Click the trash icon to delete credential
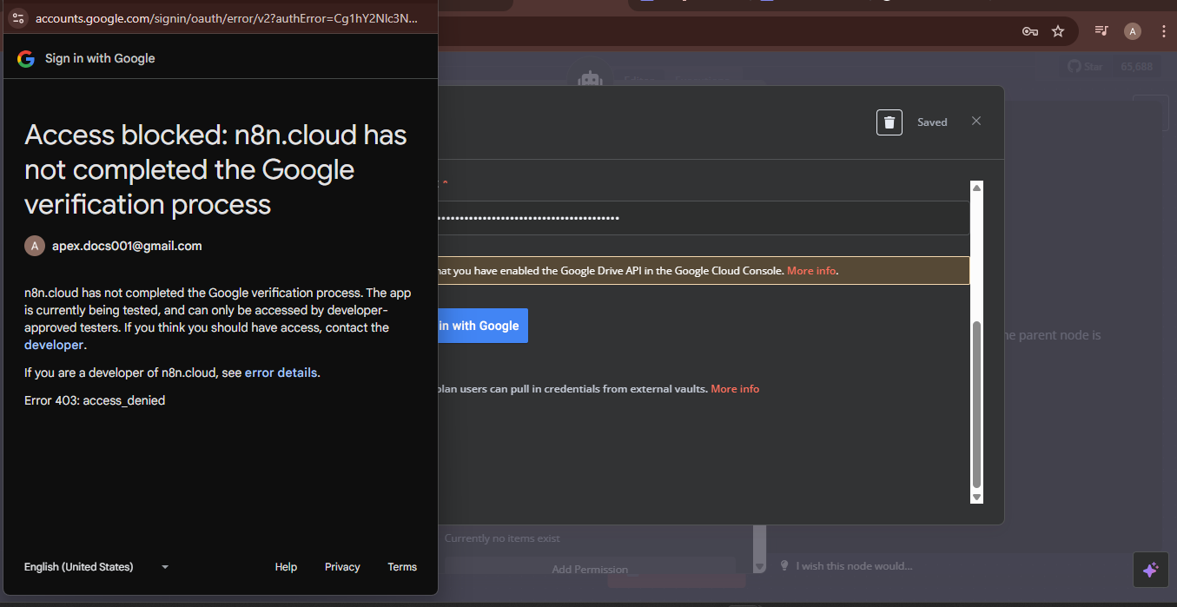Screen dimensions: 1177x607 (x=889, y=122)
